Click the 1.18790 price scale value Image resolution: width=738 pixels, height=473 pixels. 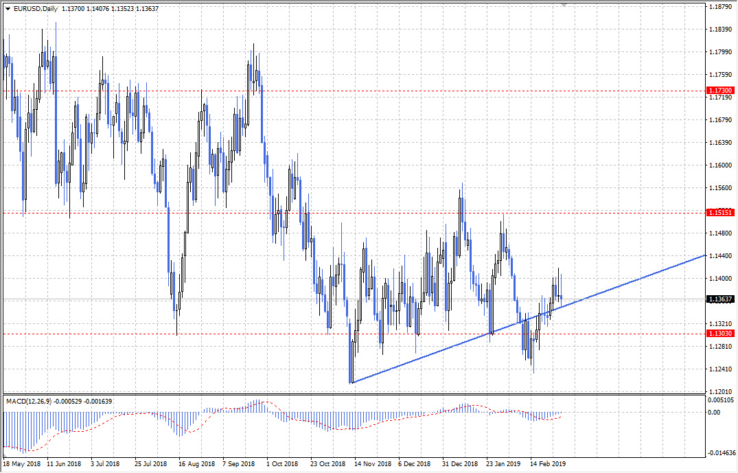[x=721, y=7]
